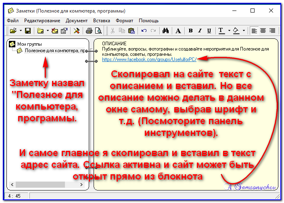The width and height of the screenshot is (284, 203).
Task: Select left text alignment
Action: tap(254, 31)
